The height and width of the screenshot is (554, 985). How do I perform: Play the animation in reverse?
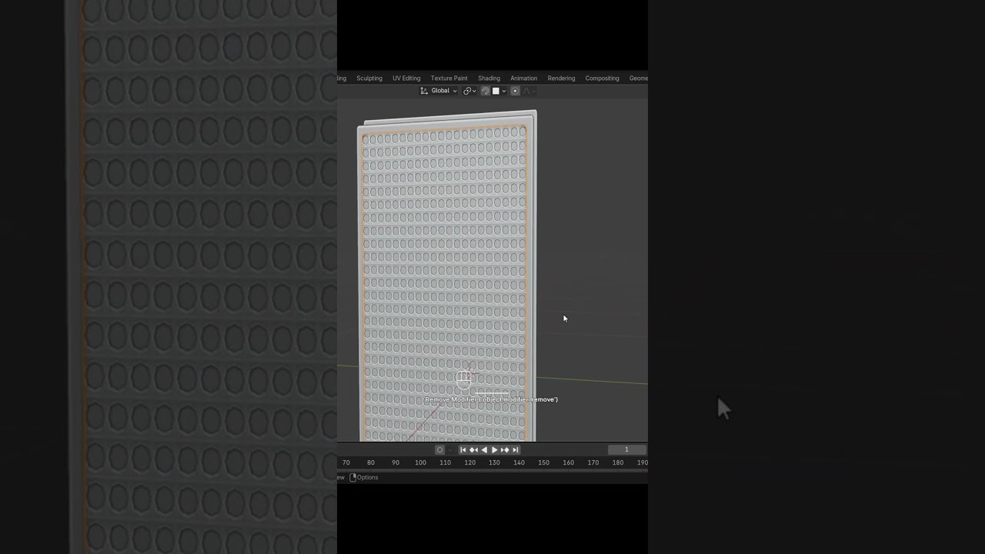[x=484, y=450]
